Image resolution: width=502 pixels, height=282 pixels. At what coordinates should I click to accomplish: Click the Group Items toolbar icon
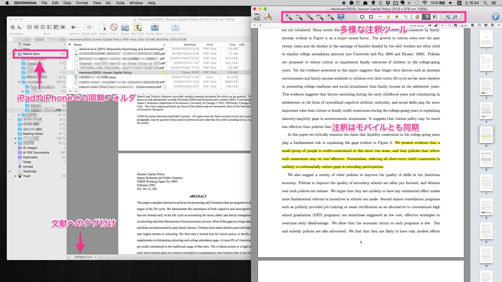tap(155, 27)
